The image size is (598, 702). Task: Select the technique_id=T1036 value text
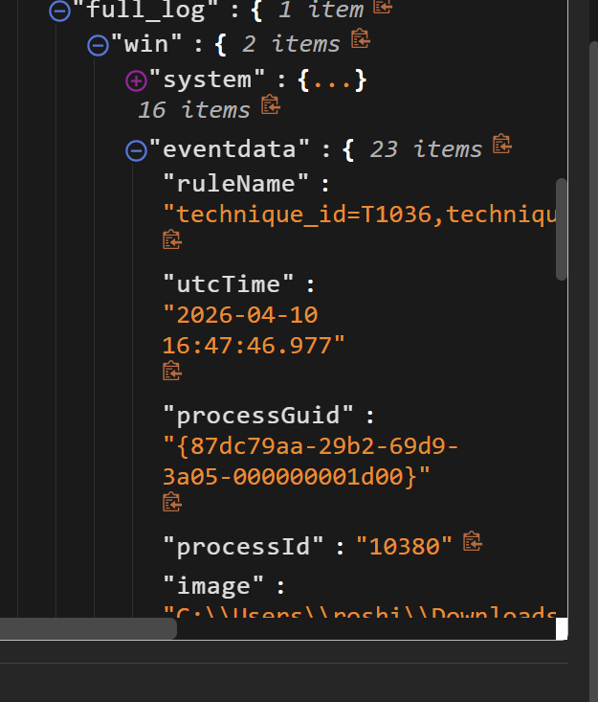[360, 214]
